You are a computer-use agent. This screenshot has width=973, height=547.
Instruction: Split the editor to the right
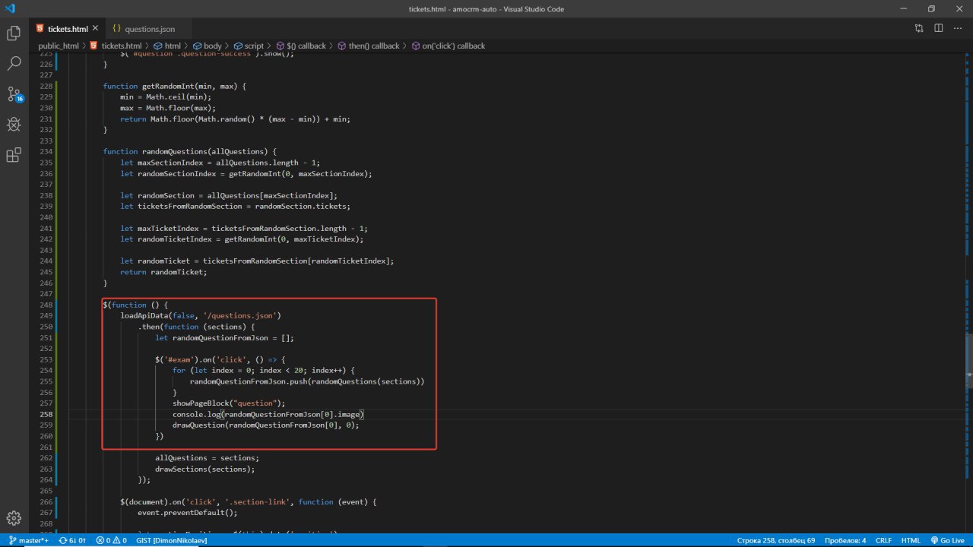[x=939, y=28]
